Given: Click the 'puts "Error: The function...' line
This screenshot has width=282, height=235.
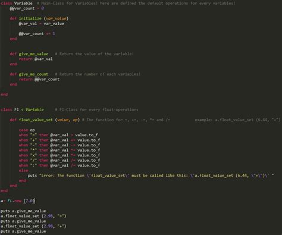Looking at the screenshot, I should coord(151,176).
